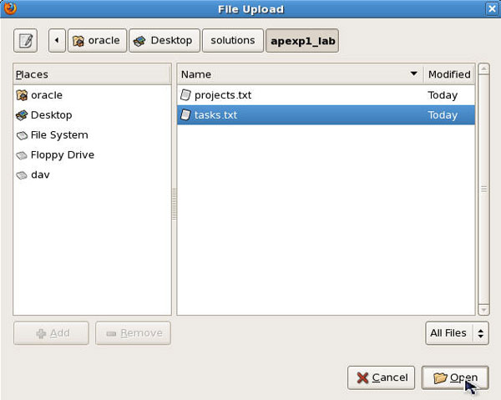Select the projects.txt file name
501x400 pixels.
[x=223, y=95]
